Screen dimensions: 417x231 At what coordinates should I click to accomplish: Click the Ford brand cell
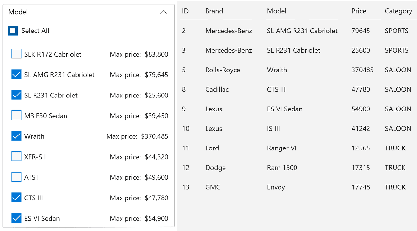click(x=212, y=148)
